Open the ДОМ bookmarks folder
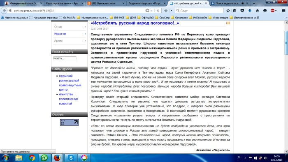This screenshot has width=288, height=162. pyautogui.click(x=131, y=18)
